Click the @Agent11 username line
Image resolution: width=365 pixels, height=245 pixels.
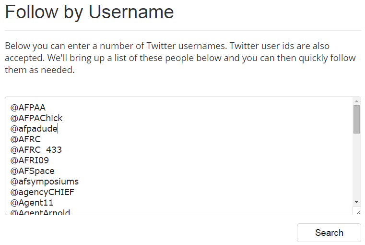pos(32,203)
